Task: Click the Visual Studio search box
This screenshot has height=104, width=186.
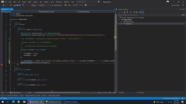Action: click(88, 2)
